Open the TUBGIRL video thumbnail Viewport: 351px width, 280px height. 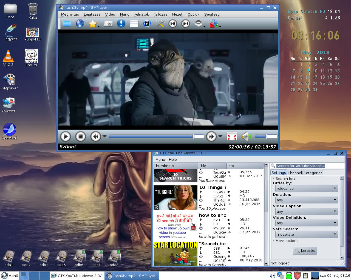coord(175,198)
